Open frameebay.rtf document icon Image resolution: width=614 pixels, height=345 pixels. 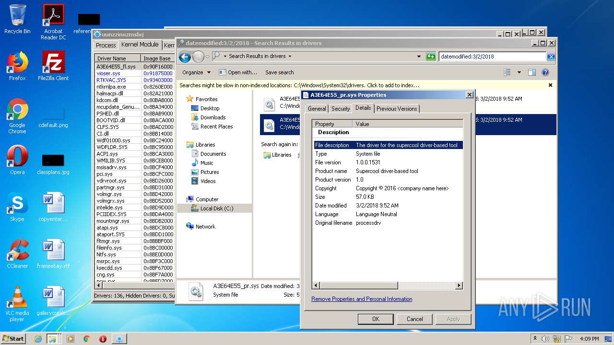pos(53,254)
